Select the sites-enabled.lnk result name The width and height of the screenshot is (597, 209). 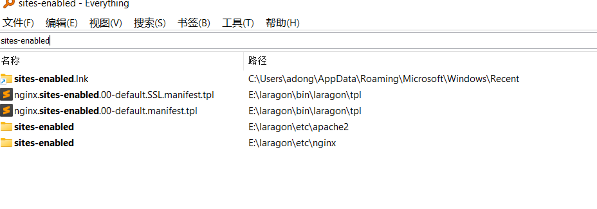click(51, 79)
